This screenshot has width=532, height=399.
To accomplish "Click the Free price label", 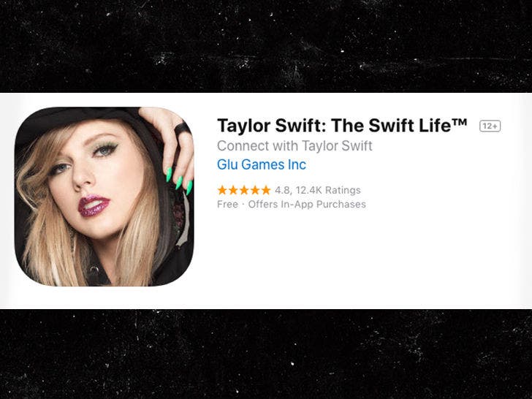I will 228,205.
